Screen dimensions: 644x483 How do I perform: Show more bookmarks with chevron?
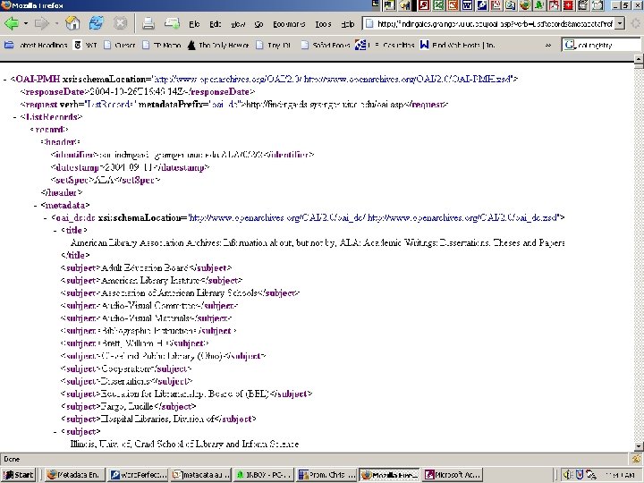pyautogui.click(x=548, y=46)
